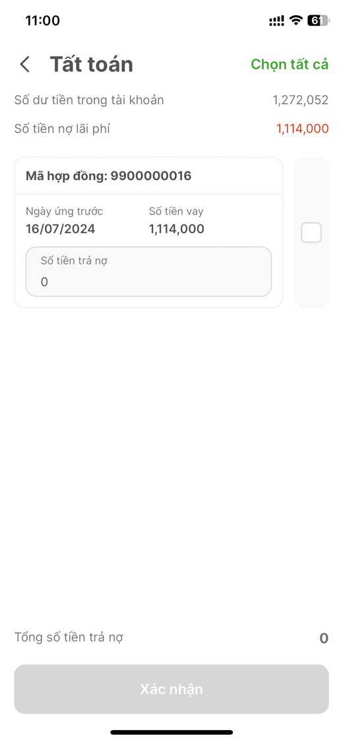Tap contract header Mã hợp đồng: 9900000016
Image resolution: width=343 pixels, height=742 pixels.
point(108,176)
